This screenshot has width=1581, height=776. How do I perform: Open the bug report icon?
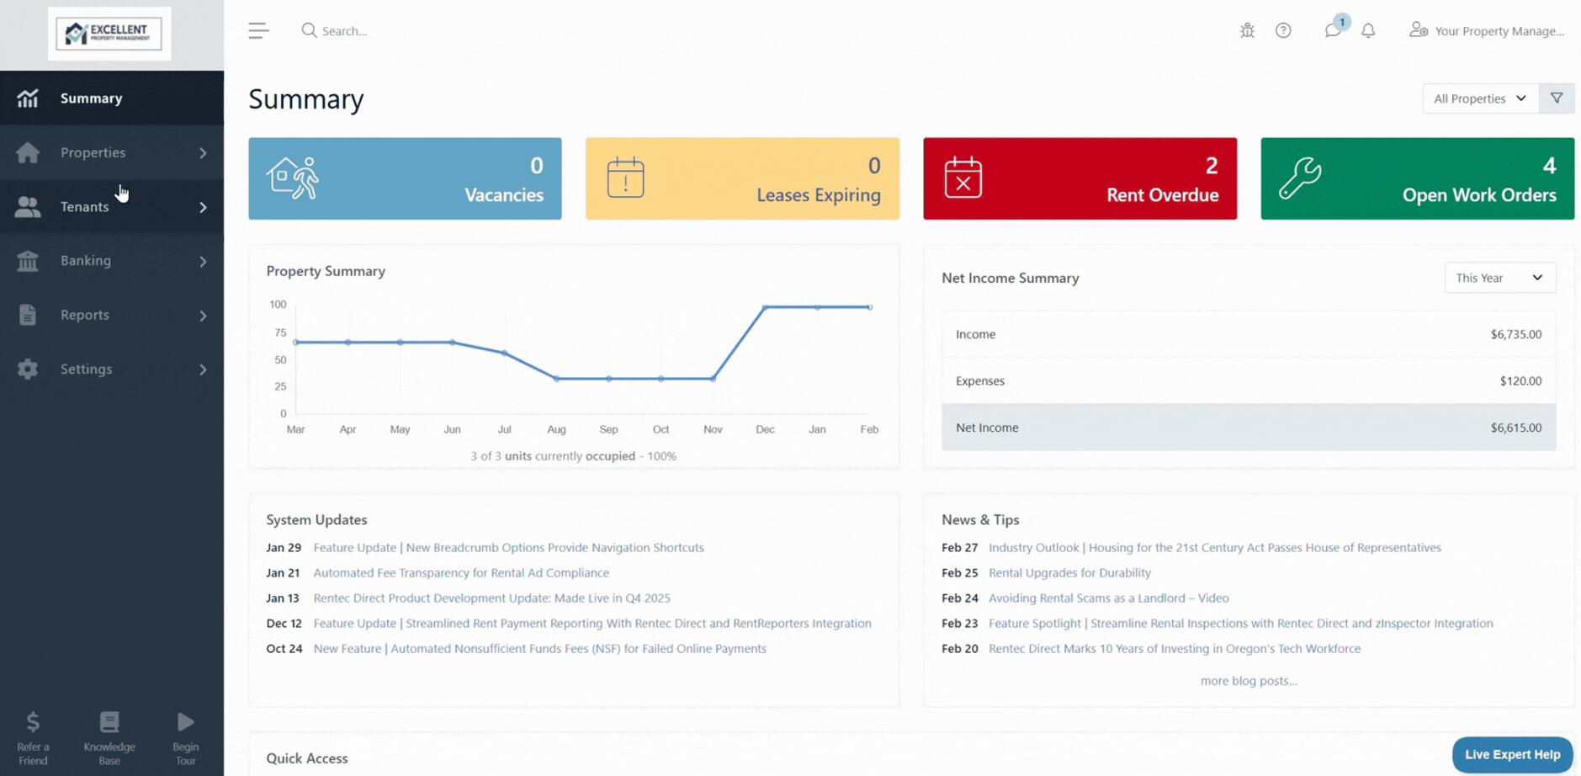coord(1247,30)
